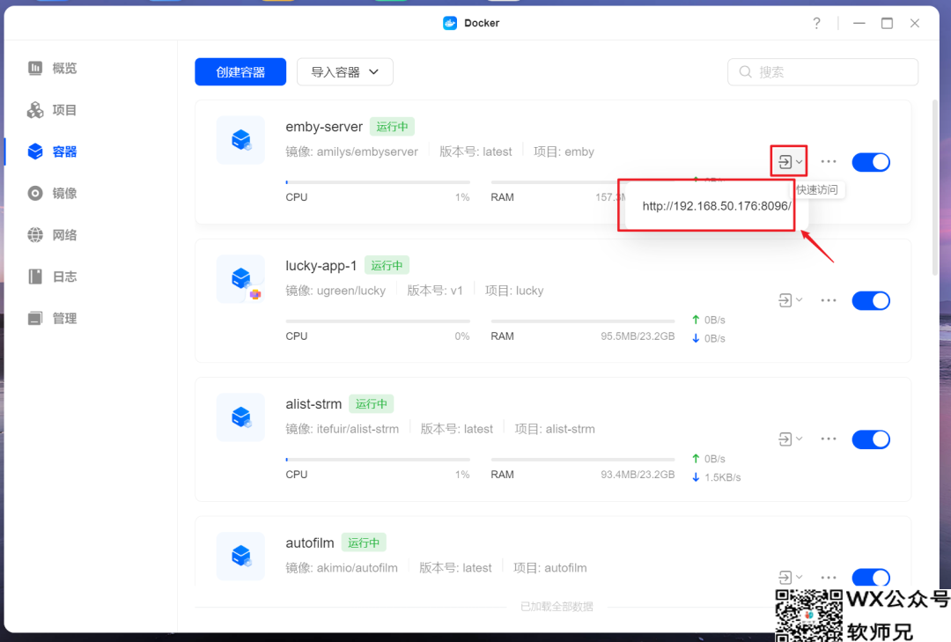Click the lucky-app-1 container icon

click(240, 278)
